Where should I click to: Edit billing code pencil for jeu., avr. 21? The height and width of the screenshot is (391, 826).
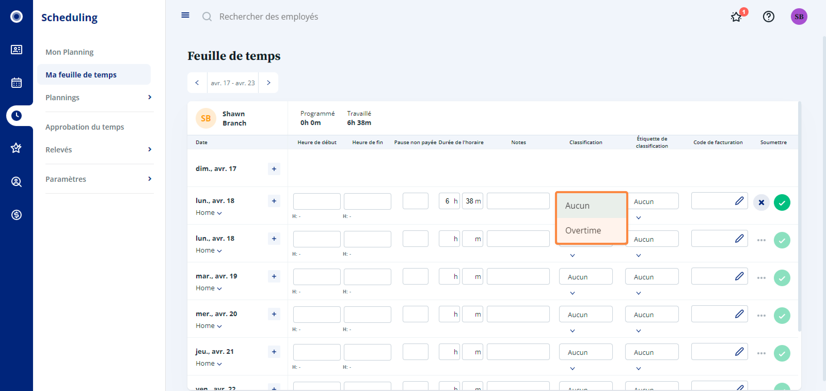[739, 351]
